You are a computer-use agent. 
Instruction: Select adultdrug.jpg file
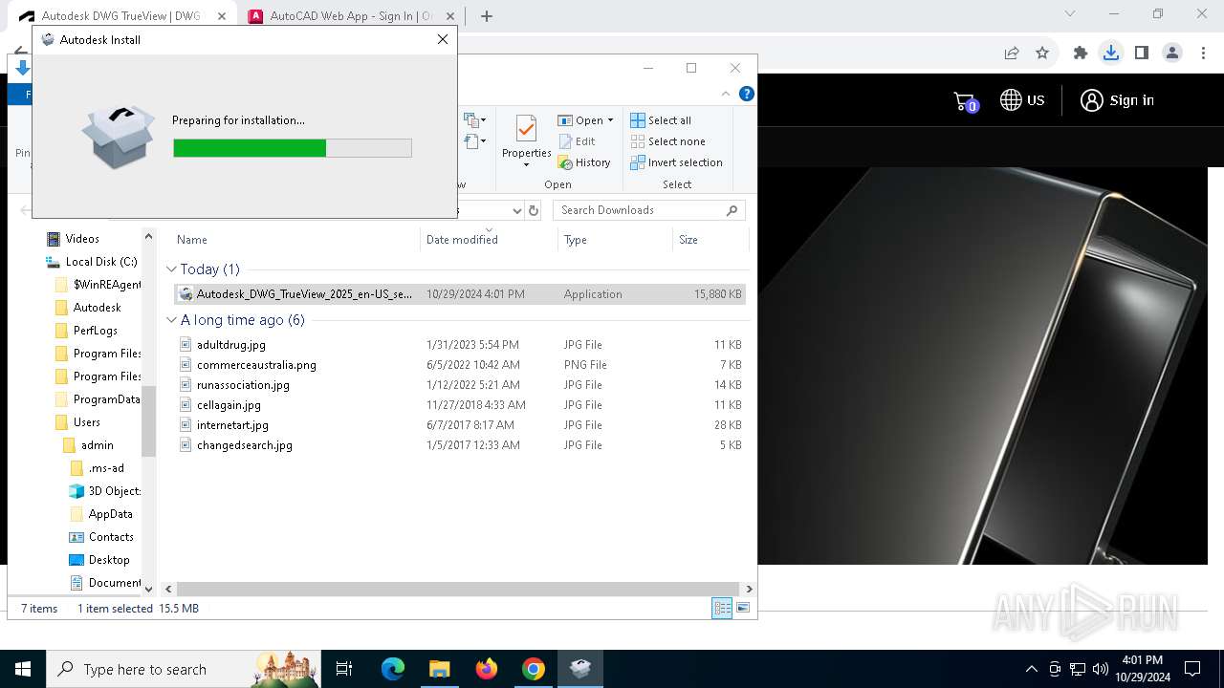coord(231,345)
